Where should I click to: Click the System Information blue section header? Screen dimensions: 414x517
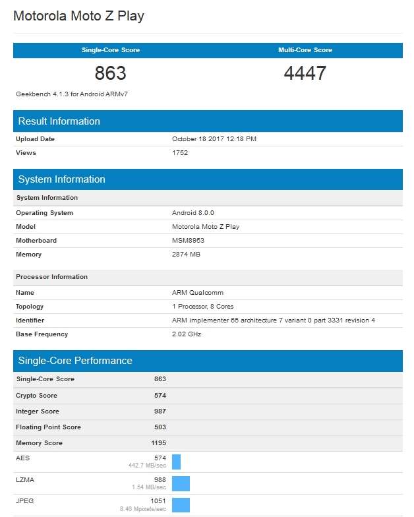pyautogui.click(x=61, y=179)
